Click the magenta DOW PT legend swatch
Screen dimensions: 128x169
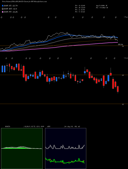(3, 12)
